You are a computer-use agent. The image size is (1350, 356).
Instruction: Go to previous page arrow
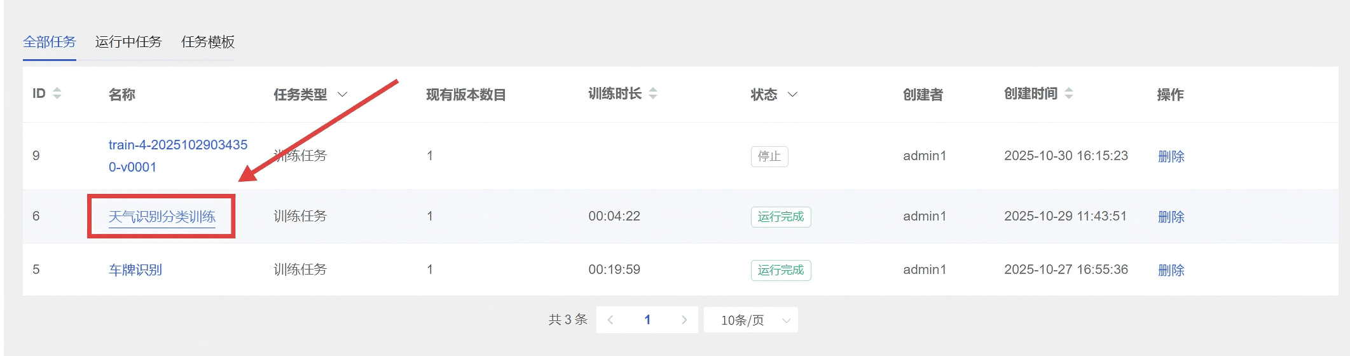610,320
